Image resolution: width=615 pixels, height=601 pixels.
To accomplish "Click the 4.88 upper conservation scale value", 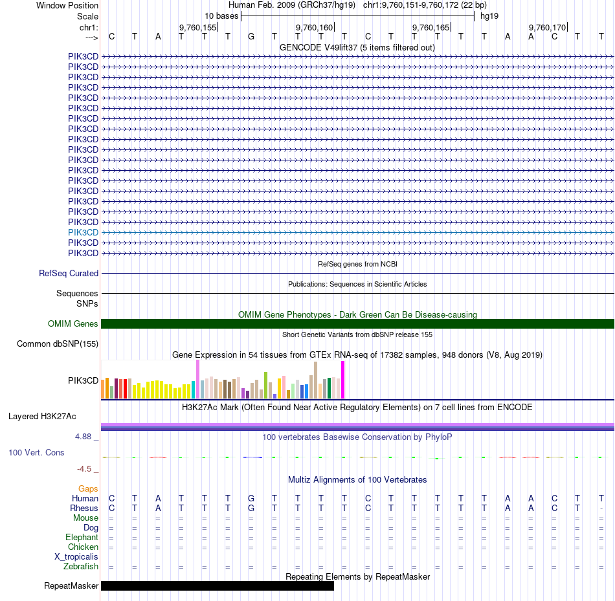I will point(83,436).
